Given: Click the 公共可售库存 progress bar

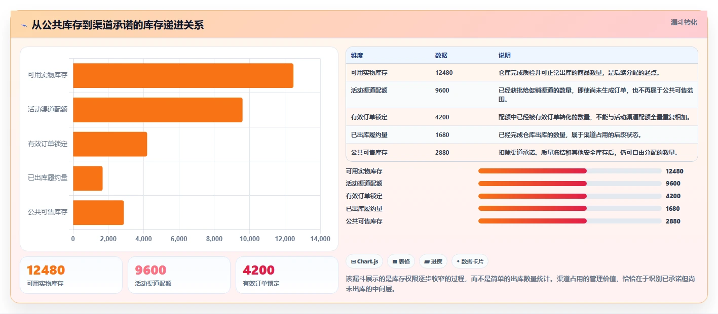Looking at the screenshot, I should pyautogui.click(x=570, y=221).
